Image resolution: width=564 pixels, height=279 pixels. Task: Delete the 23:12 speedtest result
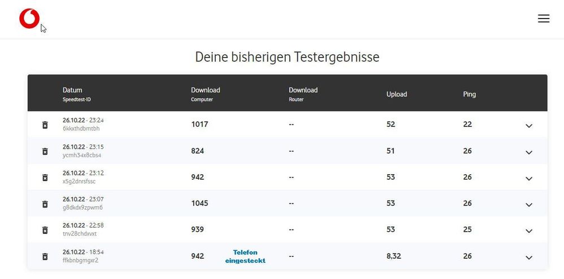point(45,178)
